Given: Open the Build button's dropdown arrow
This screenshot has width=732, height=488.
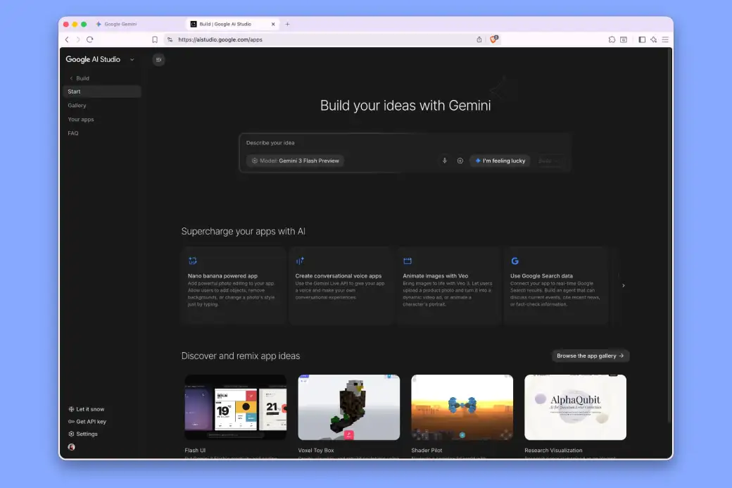Looking at the screenshot, I should coord(70,77).
